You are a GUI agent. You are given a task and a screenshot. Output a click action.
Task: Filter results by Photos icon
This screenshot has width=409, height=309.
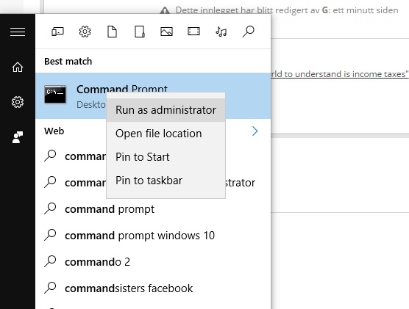(x=166, y=32)
